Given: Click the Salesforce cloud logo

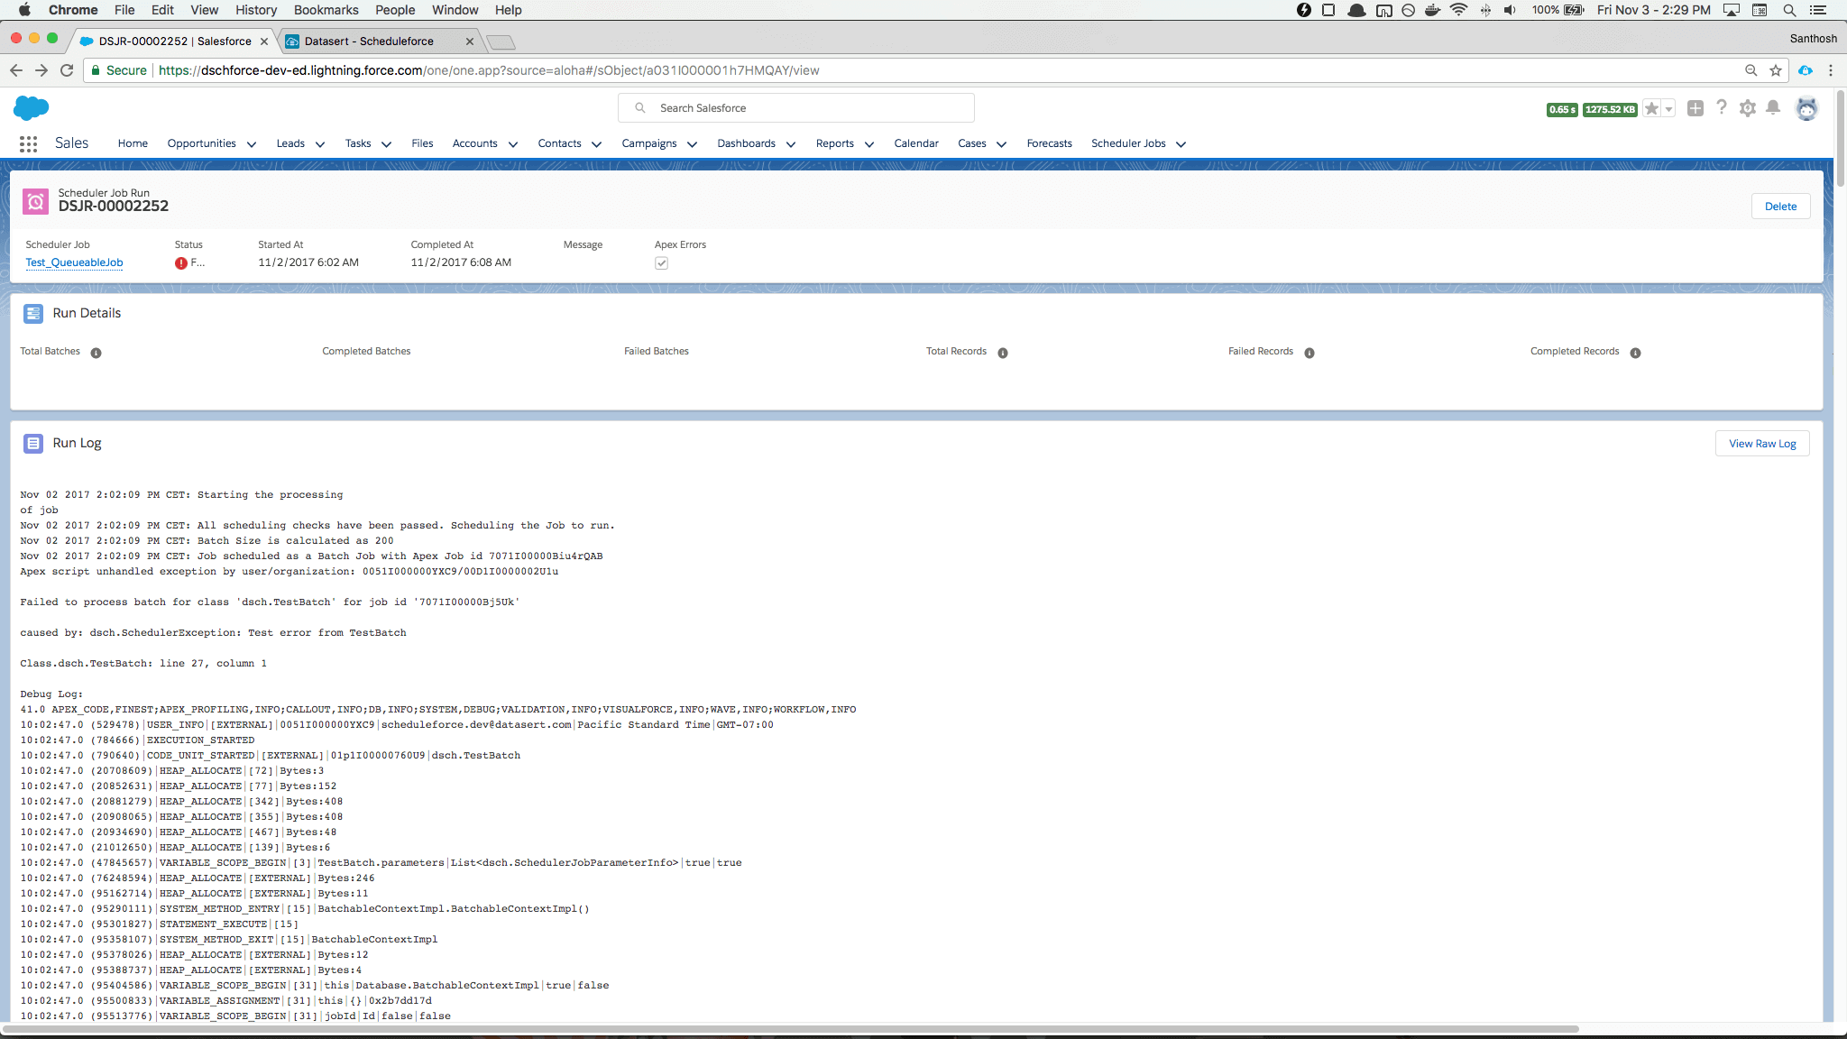Looking at the screenshot, I should pos(32,108).
